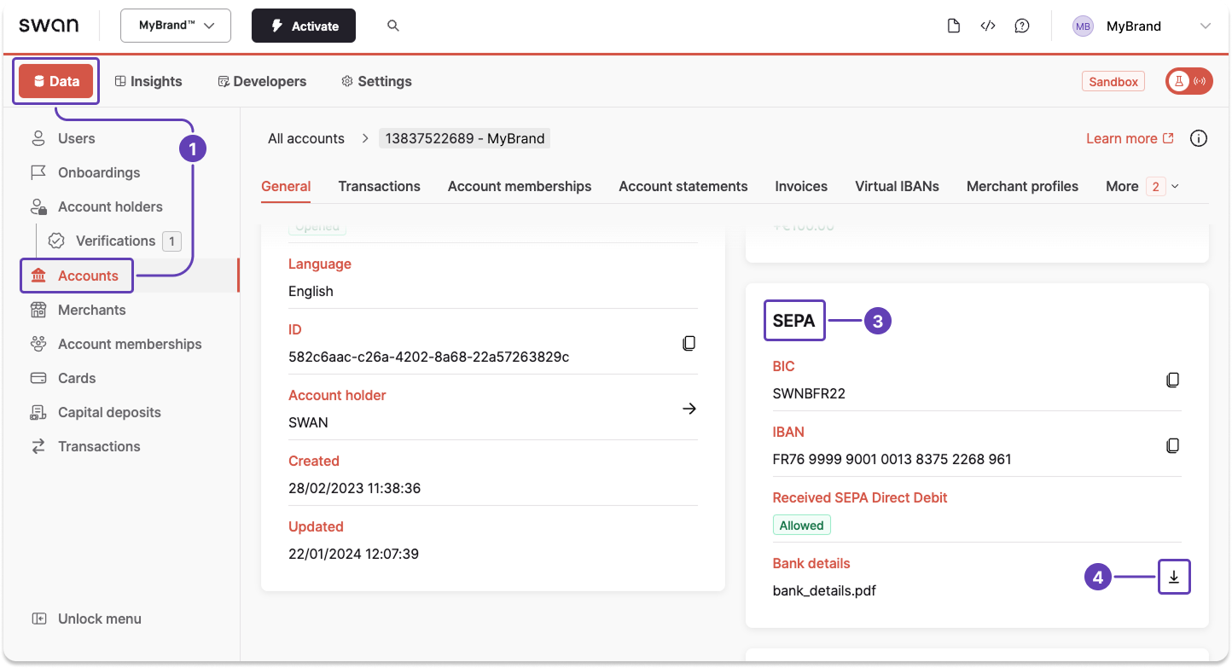Open the Learn more link
The image size is (1232, 668).
click(x=1123, y=137)
